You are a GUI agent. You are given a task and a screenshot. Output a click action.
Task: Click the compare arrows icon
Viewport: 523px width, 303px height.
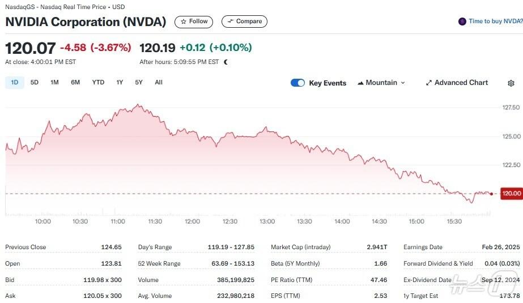(x=230, y=22)
